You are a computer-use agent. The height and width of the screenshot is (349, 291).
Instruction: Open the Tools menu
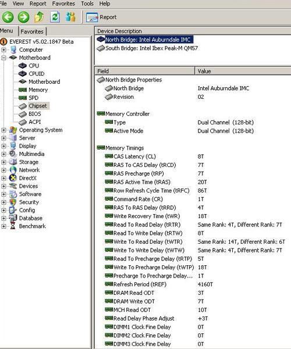(87, 3)
